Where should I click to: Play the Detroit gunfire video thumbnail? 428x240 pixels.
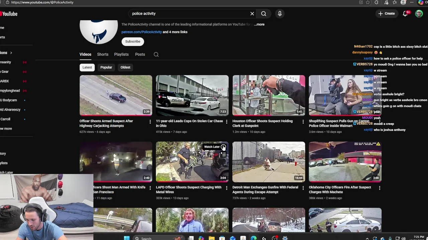269,162
